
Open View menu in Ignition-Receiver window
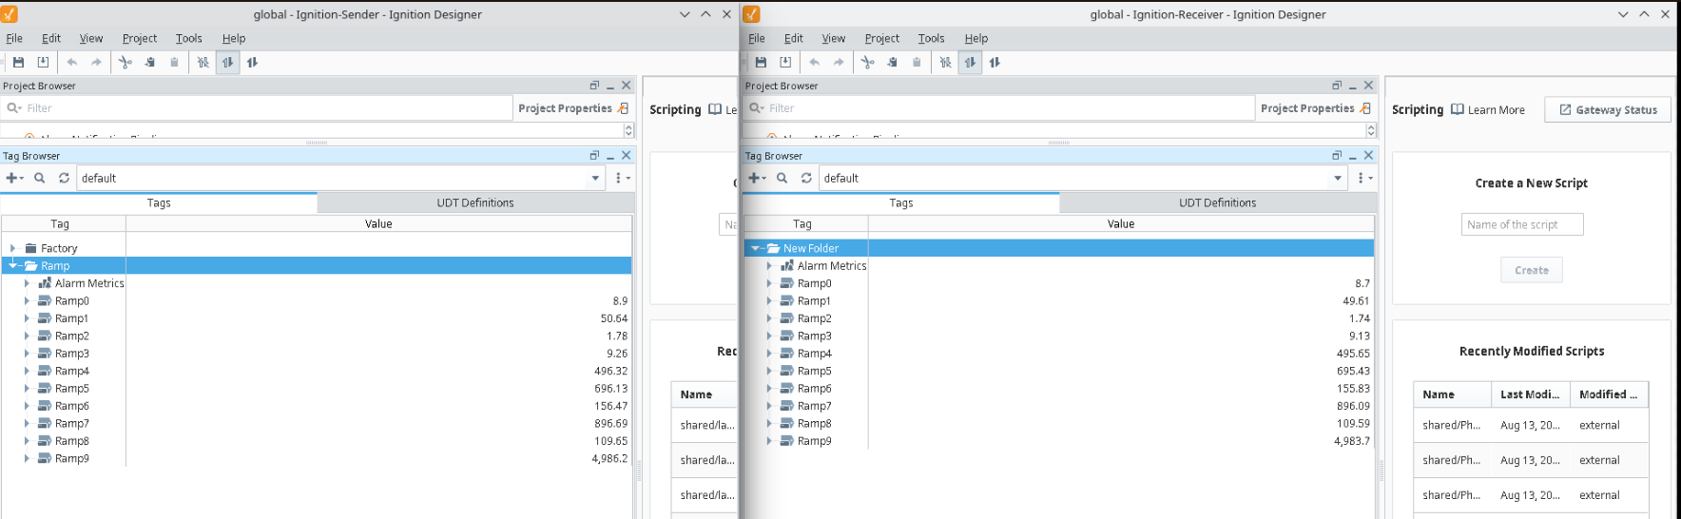[833, 38]
